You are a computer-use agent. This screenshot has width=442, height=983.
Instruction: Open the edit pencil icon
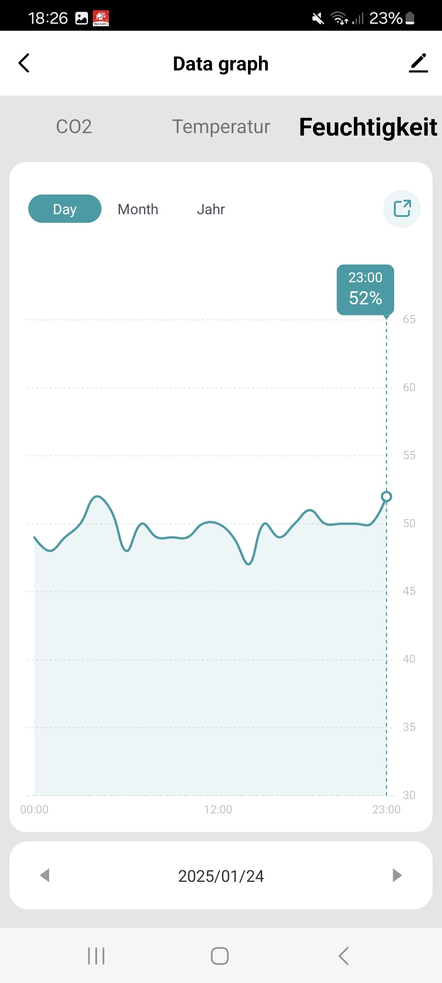(x=418, y=63)
